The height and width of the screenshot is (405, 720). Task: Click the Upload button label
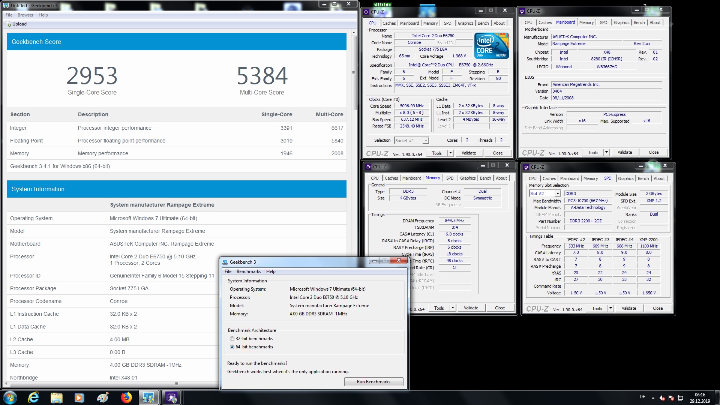19,24
